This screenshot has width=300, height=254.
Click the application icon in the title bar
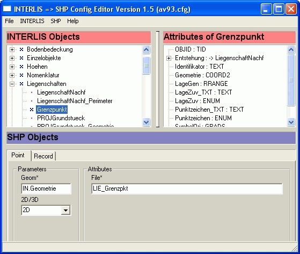point(7,9)
